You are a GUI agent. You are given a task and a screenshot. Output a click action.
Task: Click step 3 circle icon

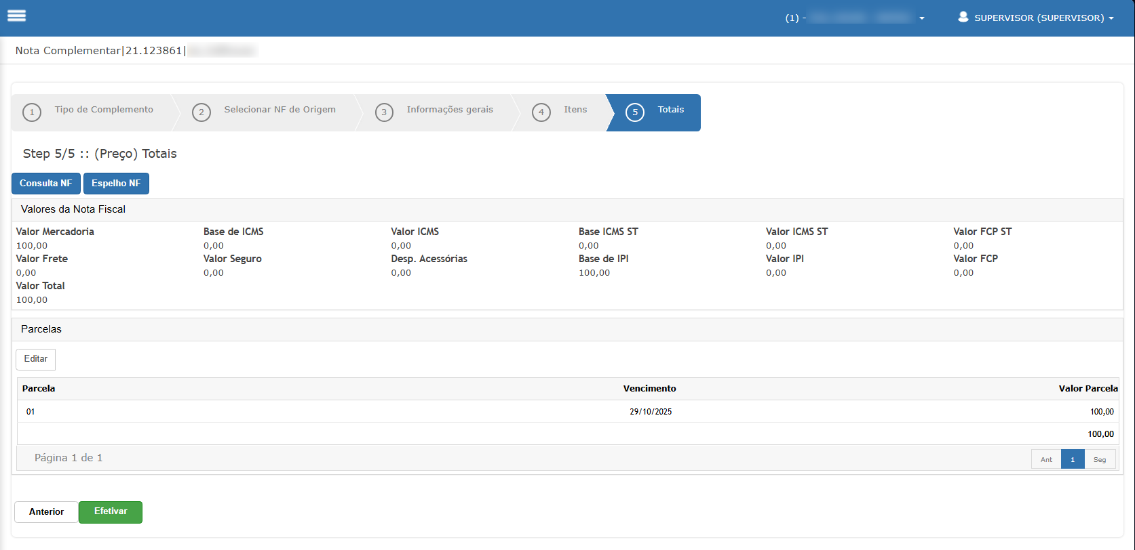click(x=384, y=112)
